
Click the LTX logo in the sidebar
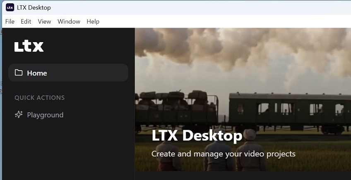click(x=29, y=46)
